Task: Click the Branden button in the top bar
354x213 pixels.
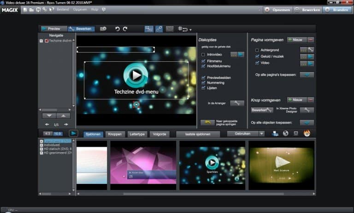Action: click(x=337, y=10)
